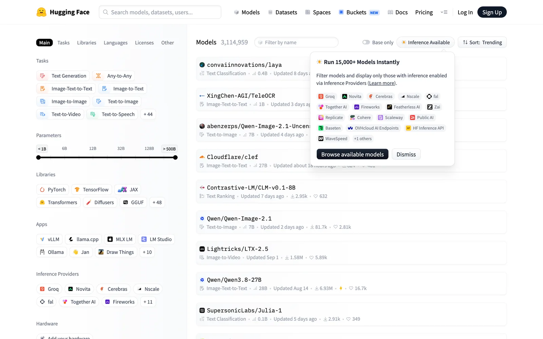The width and height of the screenshot is (543, 339).
Task: Click the Groq icon in the popup
Action: [321, 97]
